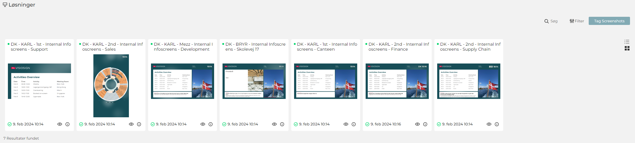Click green check status on Development card
This screenshot has height=143, width=635.
click(x=153, y=124)
